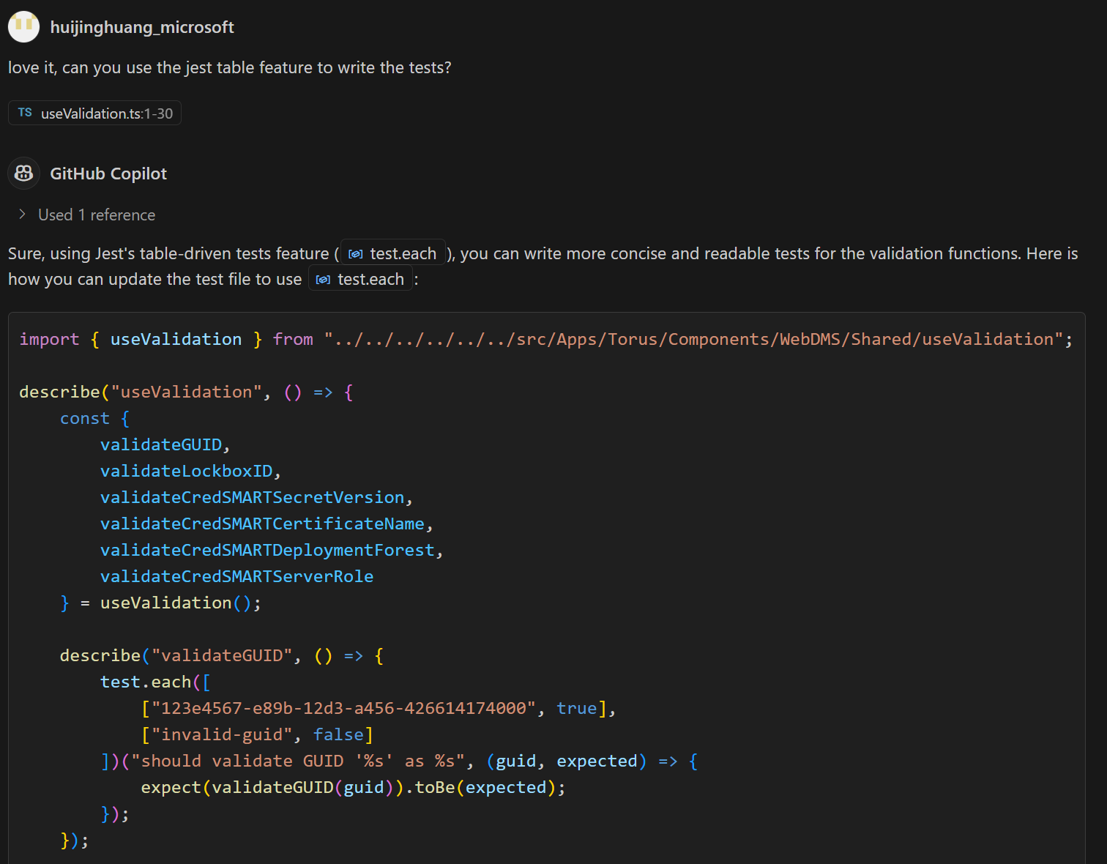Click the symbol icon in the second test.each chip
This screenshot has width=1107, height=864.
pyautogui.click(x=323, y=280)
